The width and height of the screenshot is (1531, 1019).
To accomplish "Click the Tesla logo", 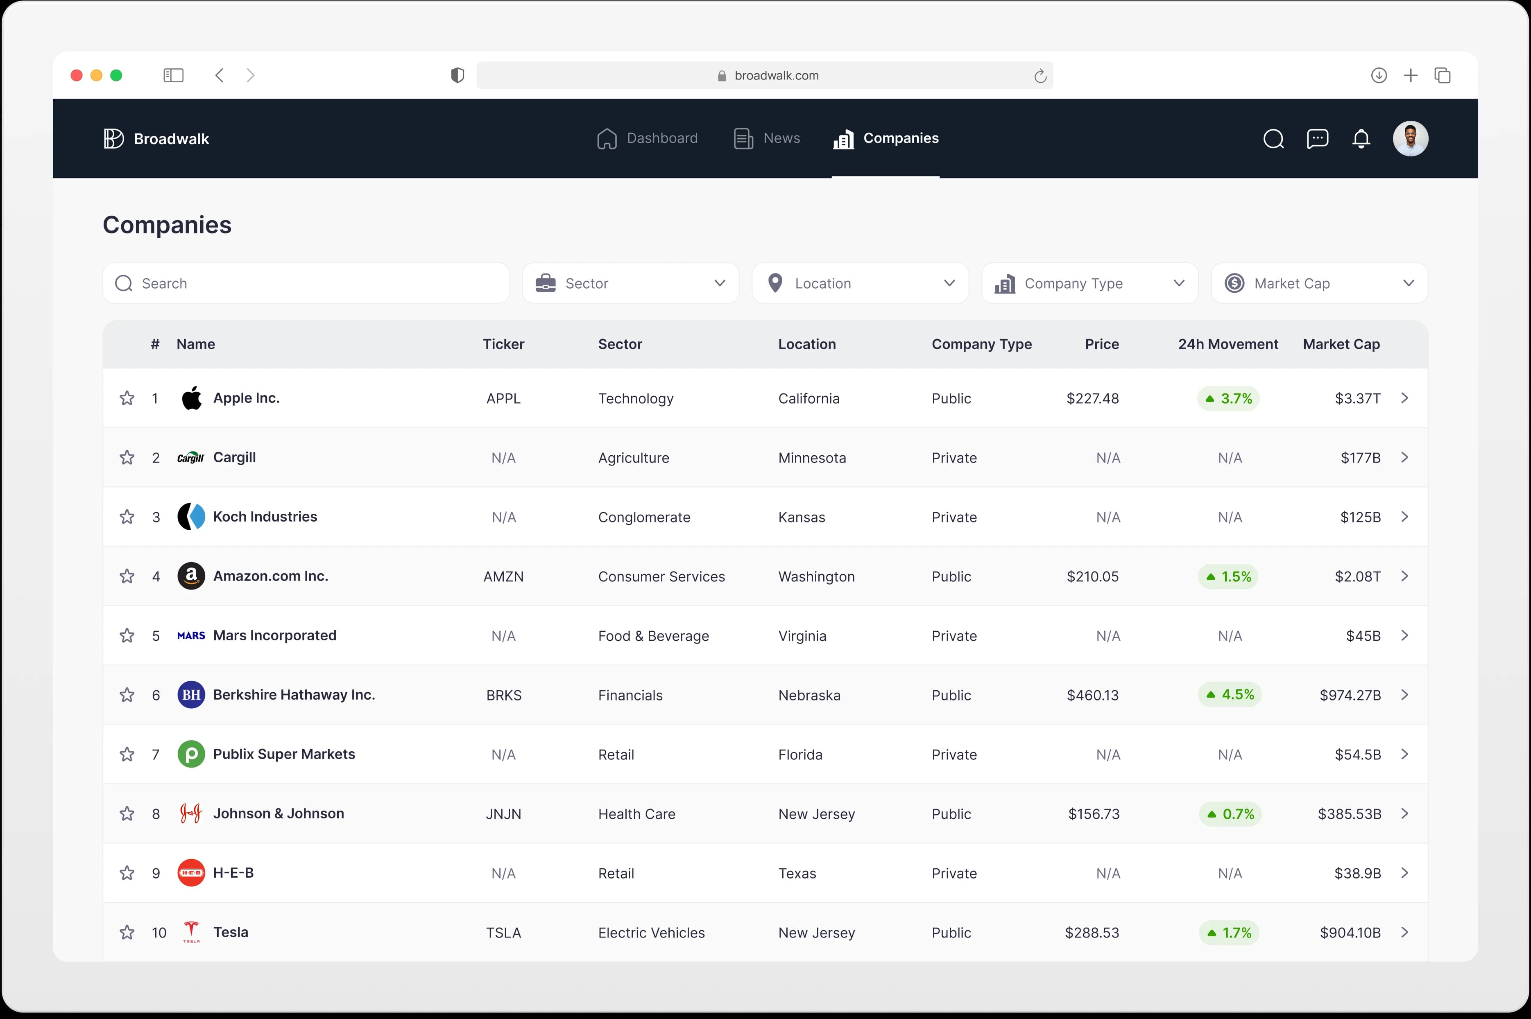I will (x=191, y=933).
